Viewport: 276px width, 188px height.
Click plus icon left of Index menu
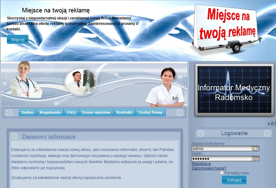point(9,113)
